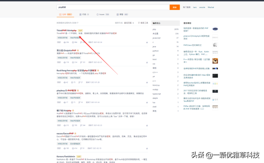Open the phalcon vs thinkphp5.0 performance test blog
The height and width of the screenshot is (163, 264).
pyautogui.click(x=196, y=37)
